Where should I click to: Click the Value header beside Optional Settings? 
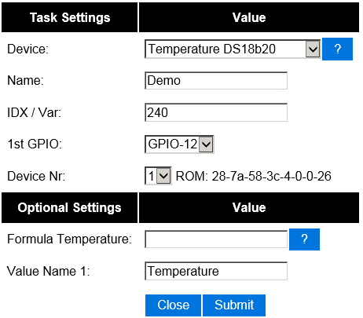pyautogui.click(x=249, y=207)
